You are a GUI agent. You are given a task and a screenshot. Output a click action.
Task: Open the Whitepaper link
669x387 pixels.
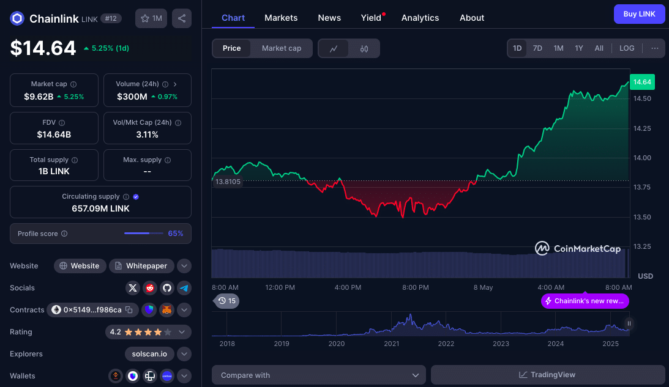click(x=141, y=266)
